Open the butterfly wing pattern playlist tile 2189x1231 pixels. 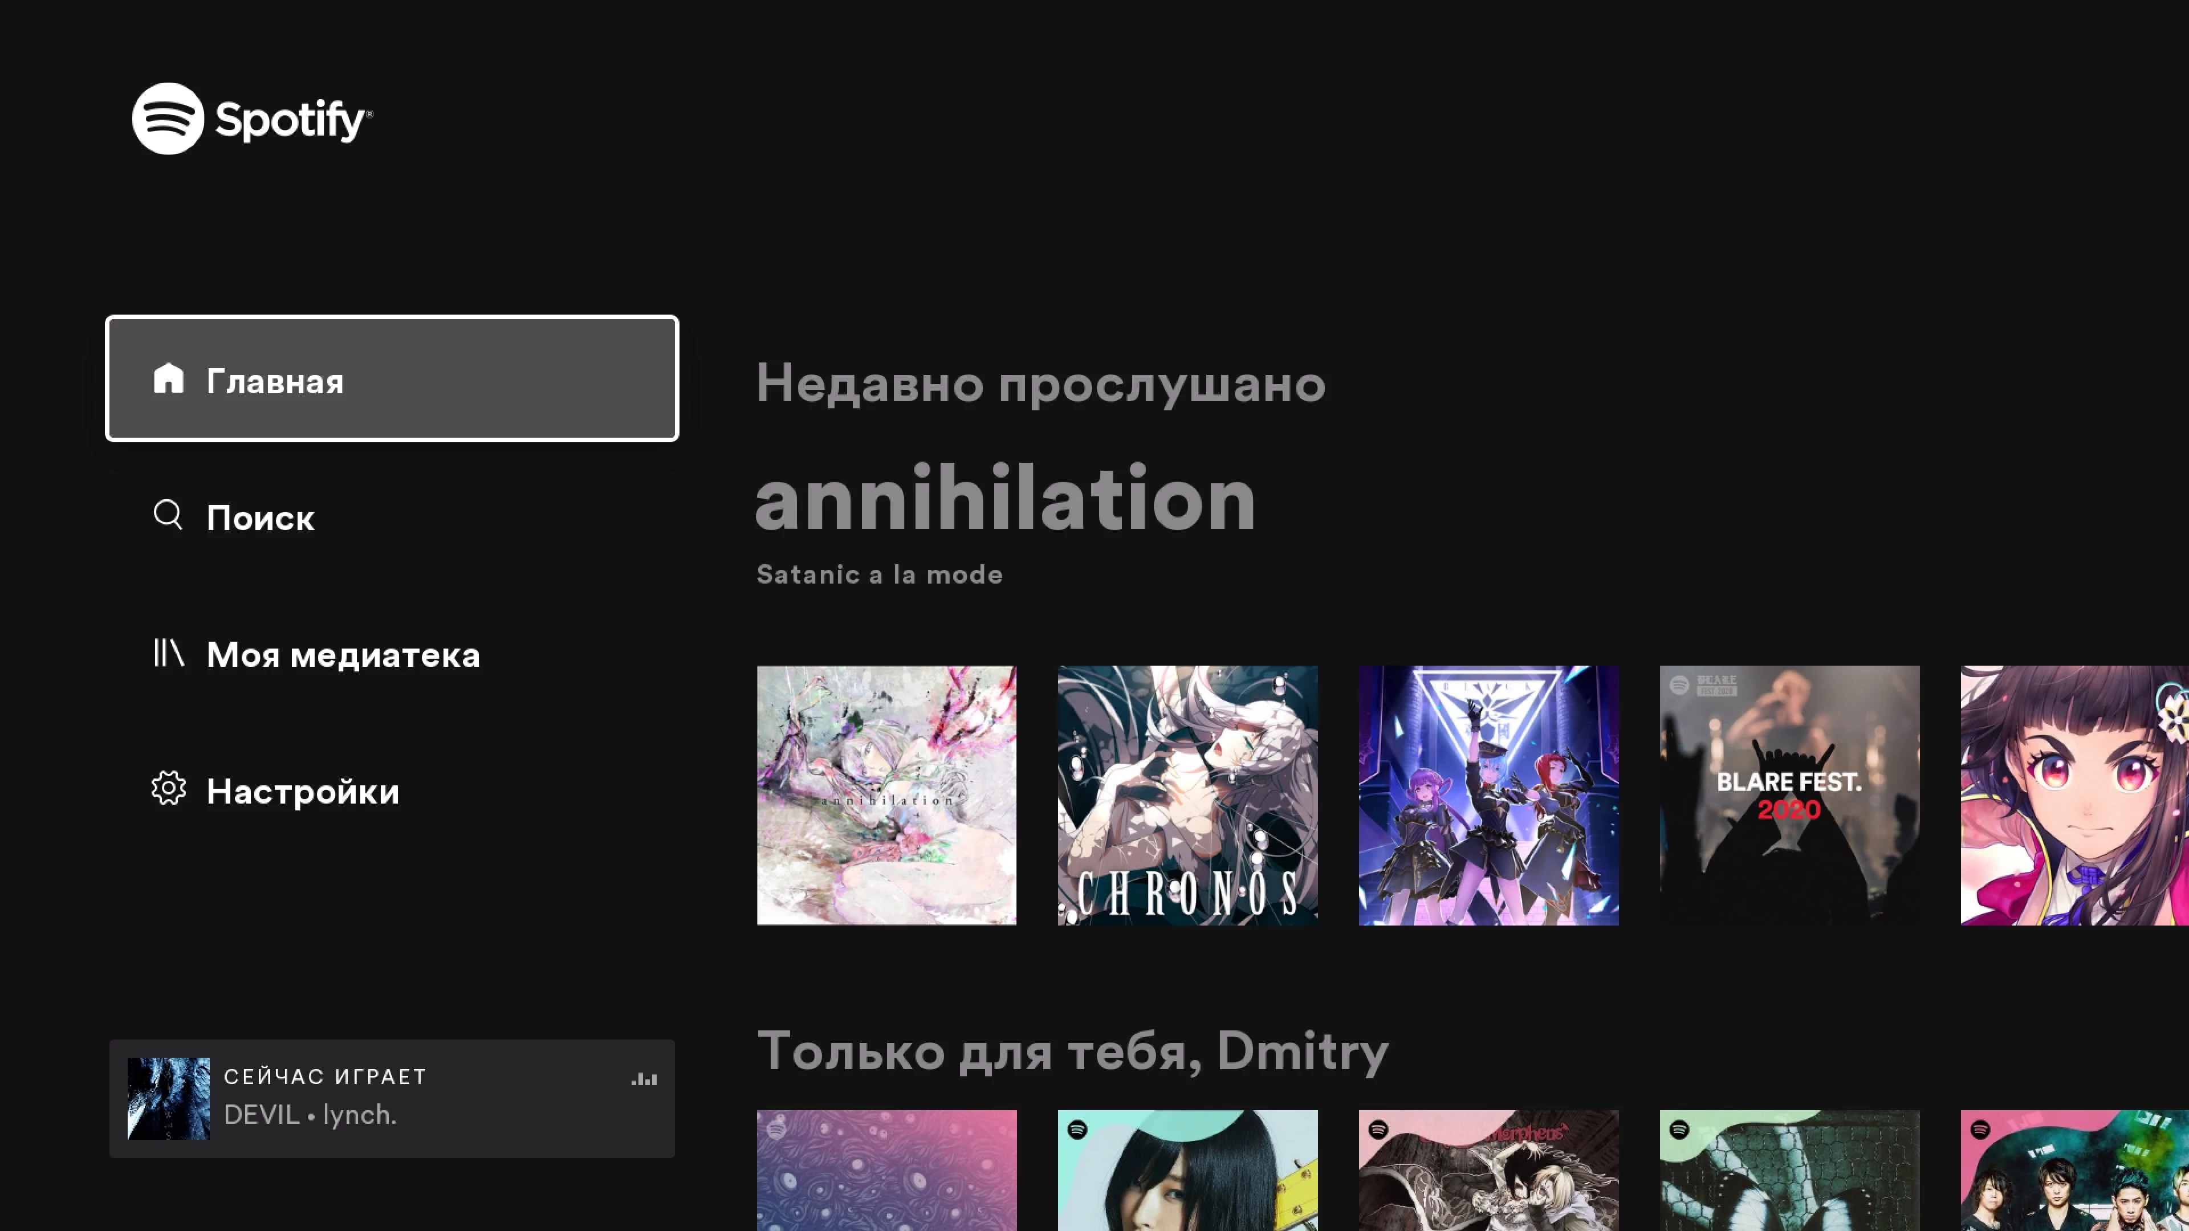(1789, 1171)
